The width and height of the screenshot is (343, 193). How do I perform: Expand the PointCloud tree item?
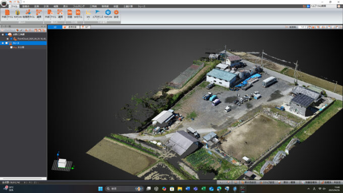click(x=8, y=39)
